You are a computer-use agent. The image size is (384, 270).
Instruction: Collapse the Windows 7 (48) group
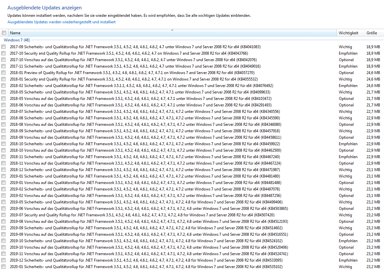17,40
